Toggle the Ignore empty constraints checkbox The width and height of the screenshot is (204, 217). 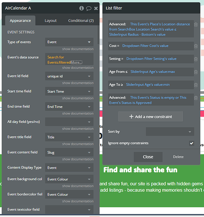pos(191,143)
